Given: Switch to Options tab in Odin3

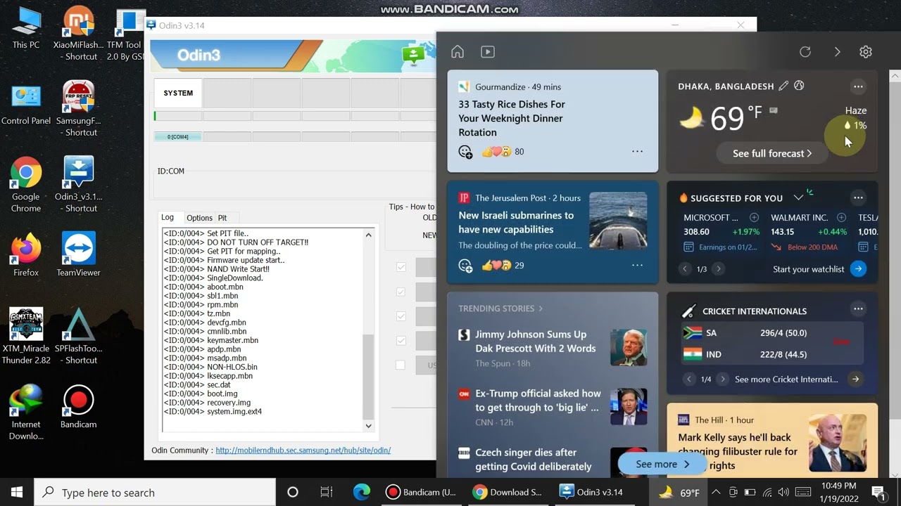Looking at the screenshot, I should pyautogui.click(x=199, y=218).
